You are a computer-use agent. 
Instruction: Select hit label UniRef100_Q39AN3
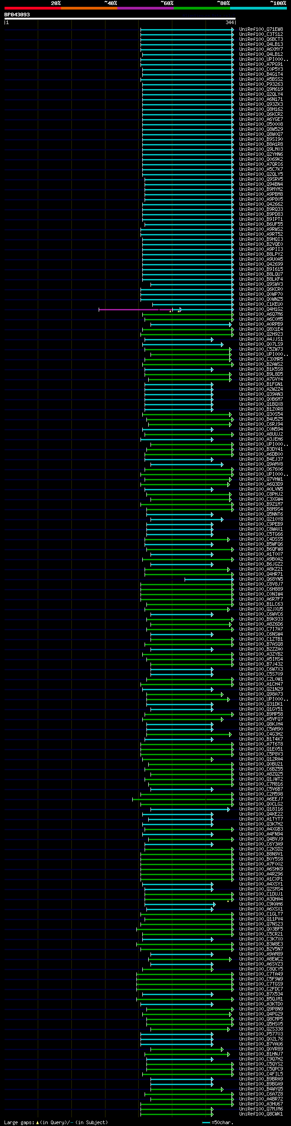(261, 394)
